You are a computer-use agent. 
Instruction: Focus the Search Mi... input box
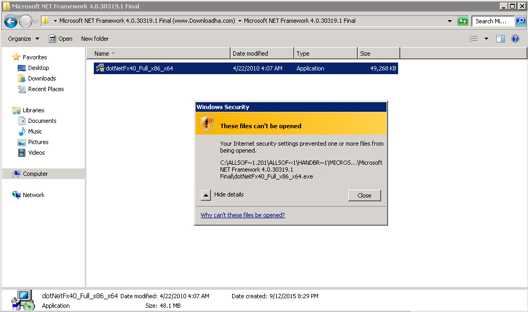(492, 21)
